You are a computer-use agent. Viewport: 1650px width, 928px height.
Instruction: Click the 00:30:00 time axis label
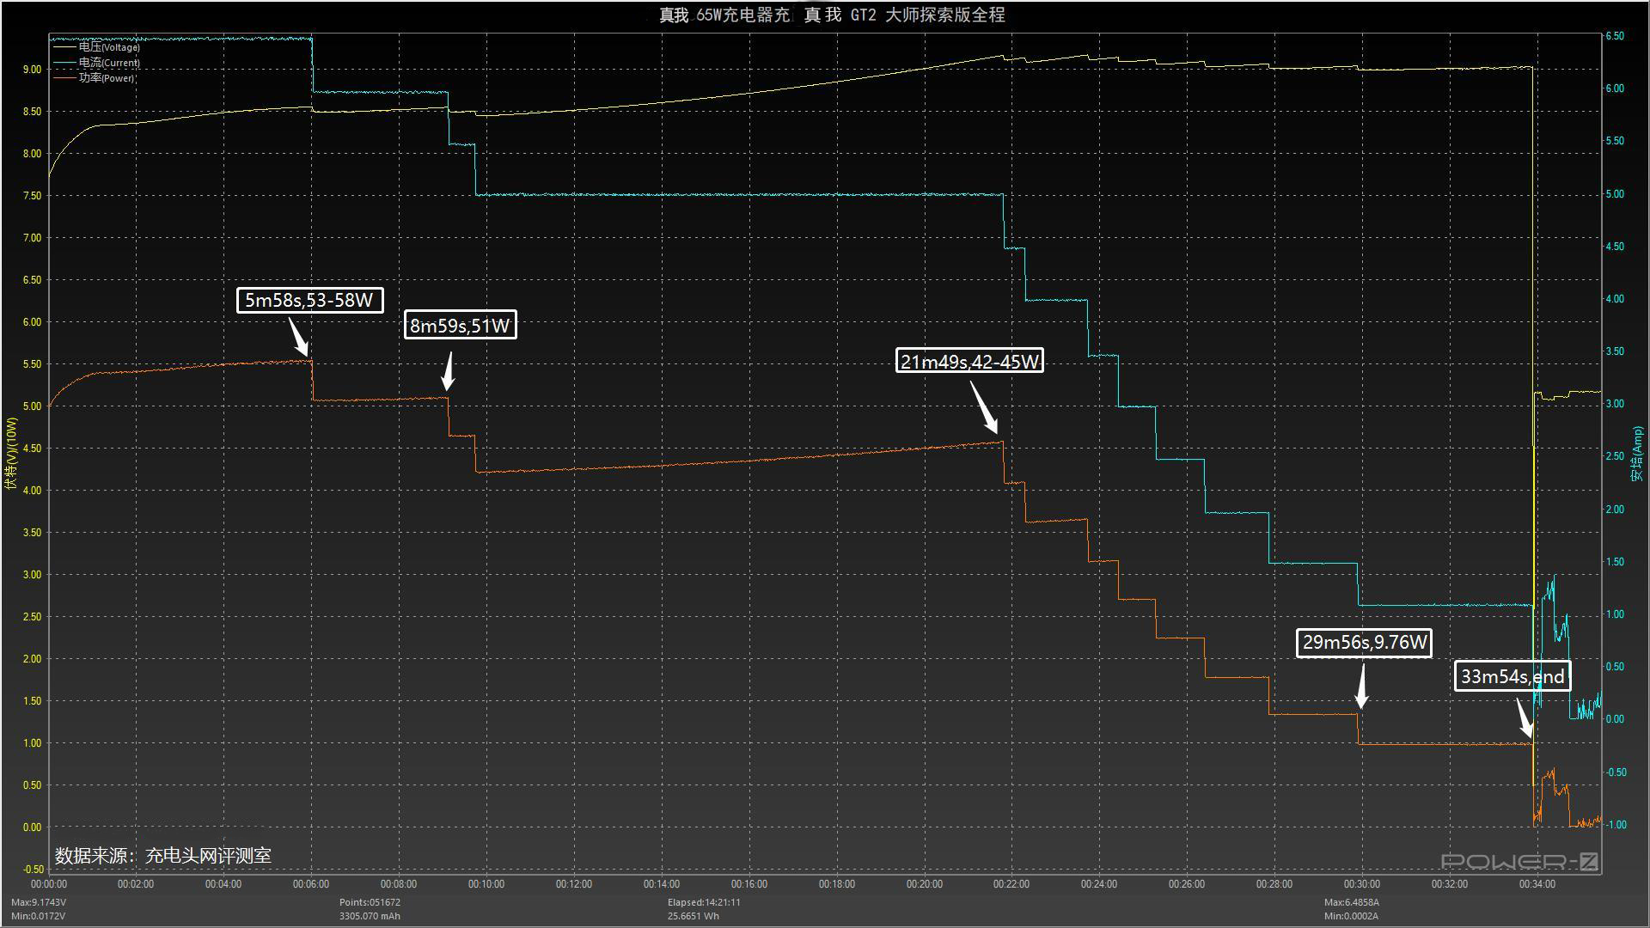pyautogui.click(x=1362, y=884)
